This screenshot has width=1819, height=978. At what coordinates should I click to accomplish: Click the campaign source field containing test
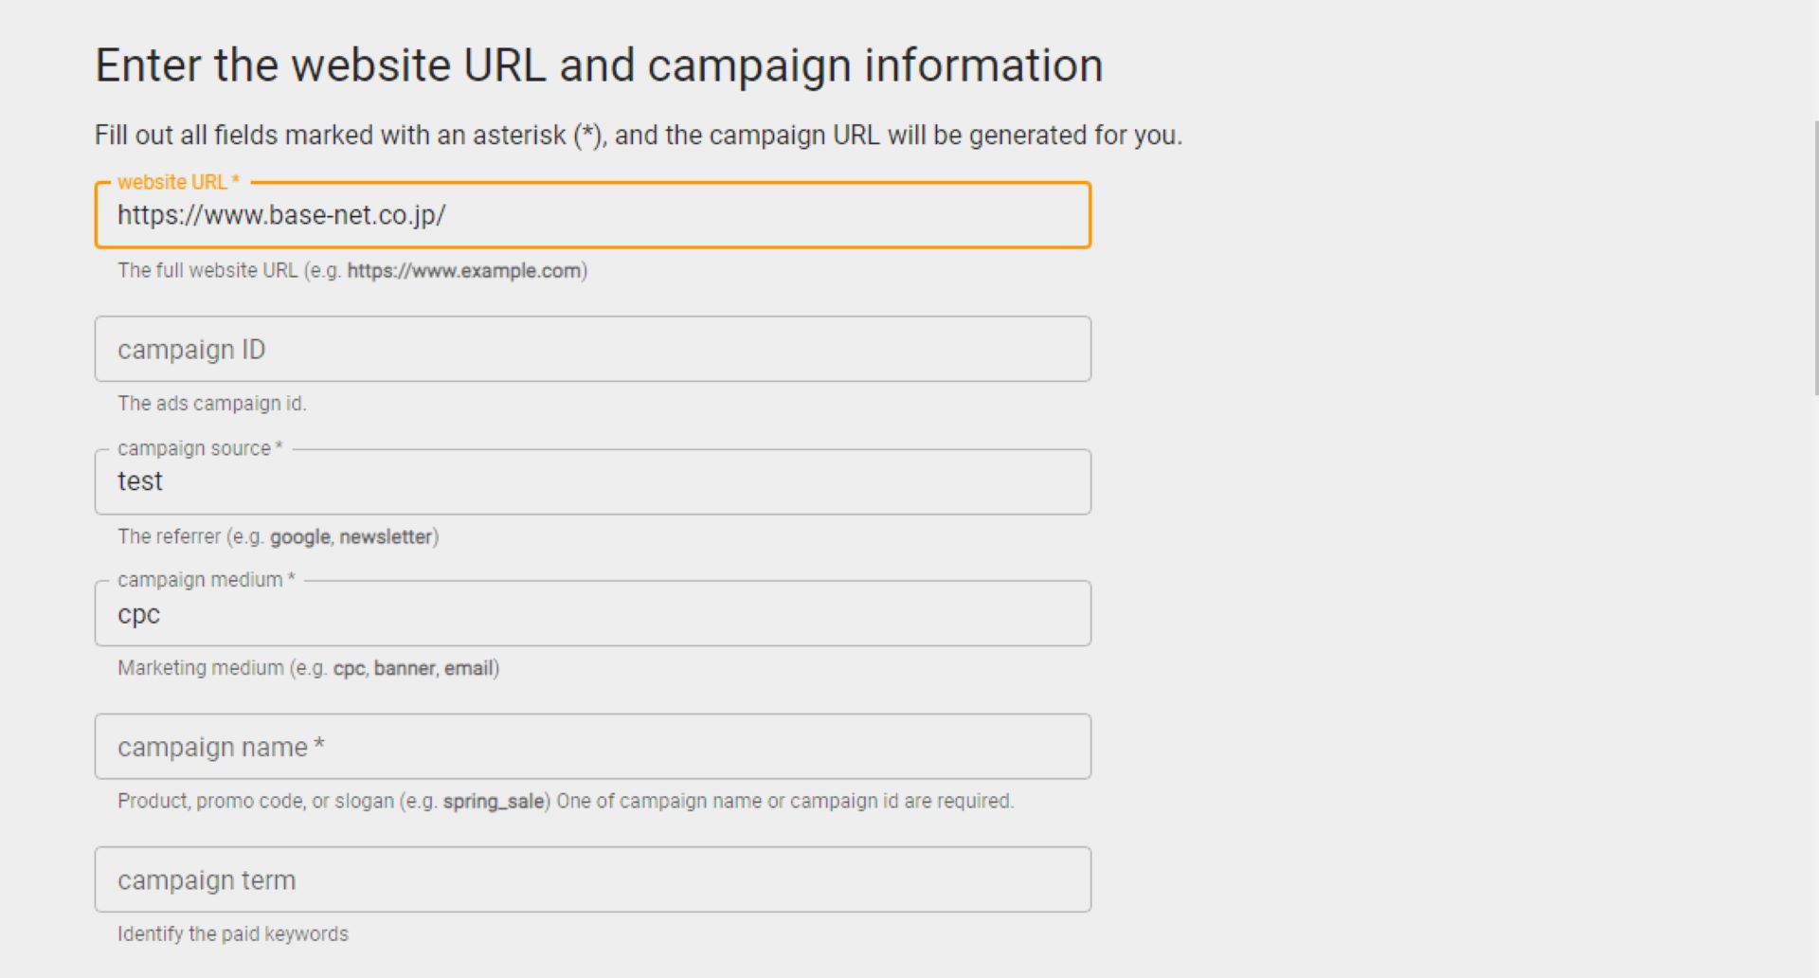[x=592, y=482]
